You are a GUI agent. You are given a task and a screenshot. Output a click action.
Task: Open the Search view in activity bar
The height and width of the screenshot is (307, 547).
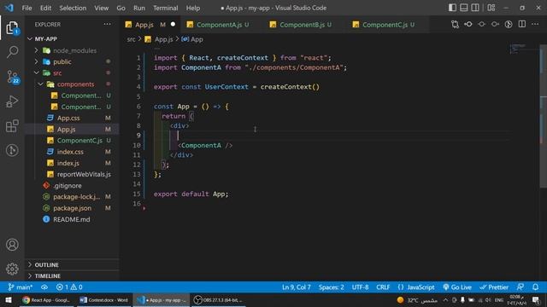[x=12, y=52]
